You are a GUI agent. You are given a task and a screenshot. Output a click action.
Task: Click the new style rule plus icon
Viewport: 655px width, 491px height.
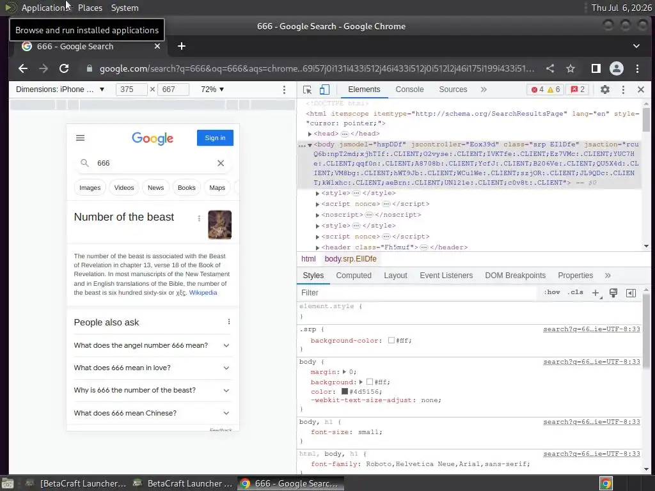pos(596,293)
